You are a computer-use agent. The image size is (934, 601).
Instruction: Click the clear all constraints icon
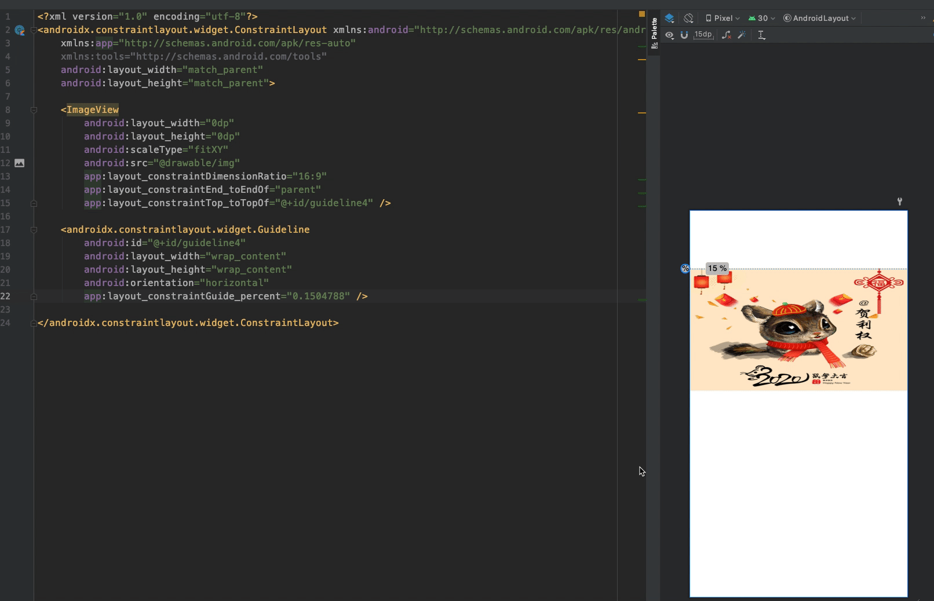726,35
